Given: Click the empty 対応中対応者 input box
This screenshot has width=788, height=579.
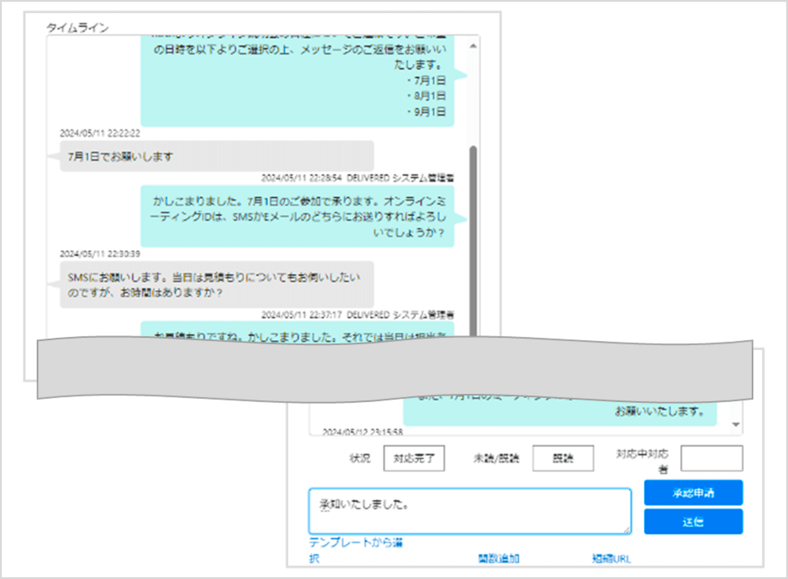Looking at the screenshot, I should pos(711,458).
